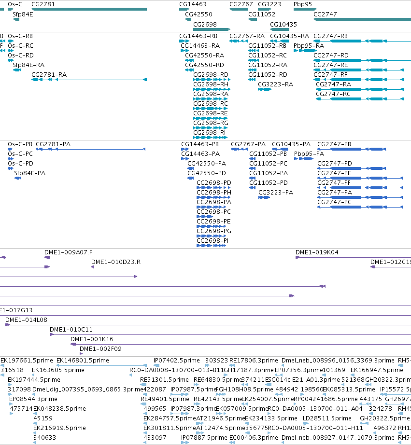Screen dimensions: 411x445
Task: Click the Os-C-PB protein label
Action: [20, 144]
